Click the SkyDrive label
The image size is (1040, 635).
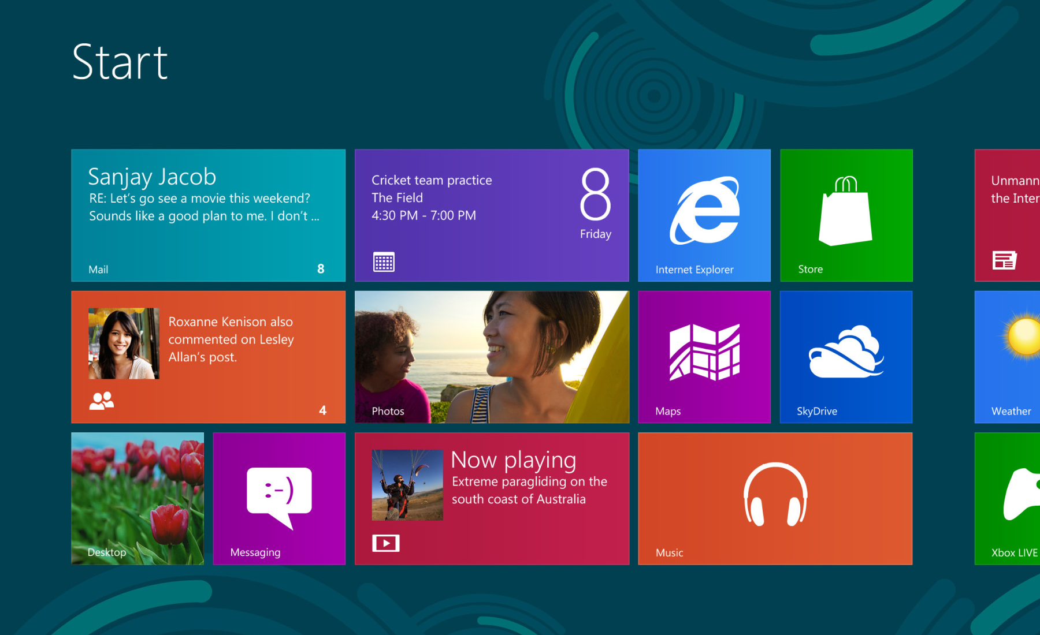[x=816, y=411]
